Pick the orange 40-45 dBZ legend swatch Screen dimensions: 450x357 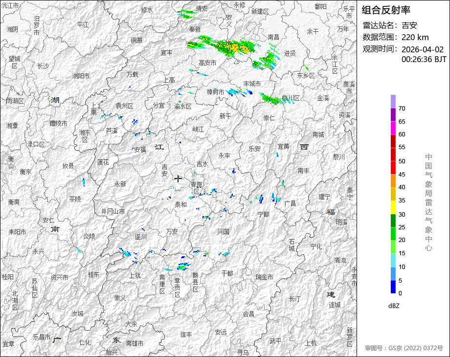(393, 181)
